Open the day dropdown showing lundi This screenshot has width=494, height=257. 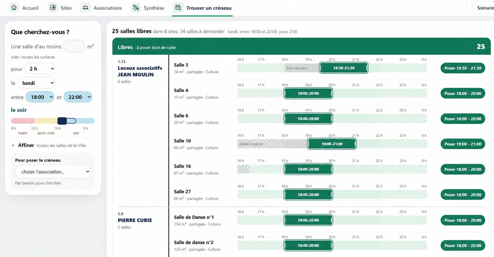coord(36,83)
